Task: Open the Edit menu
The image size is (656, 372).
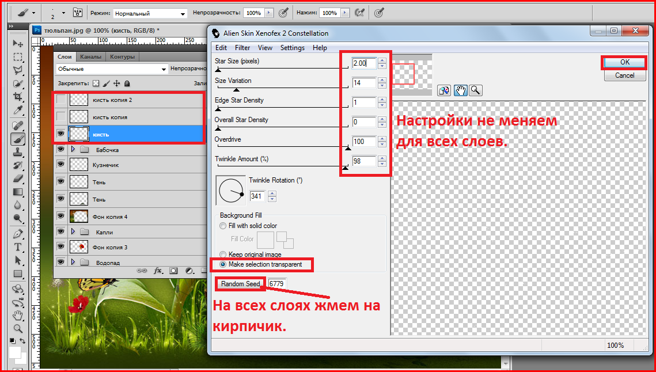Action: [x=221, y=48]
